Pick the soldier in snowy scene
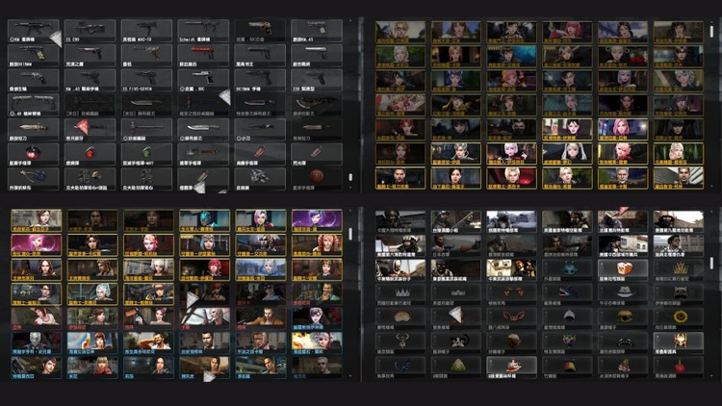Image resolution: width=722 pixels, height=406 pixels. pos(511,222)
